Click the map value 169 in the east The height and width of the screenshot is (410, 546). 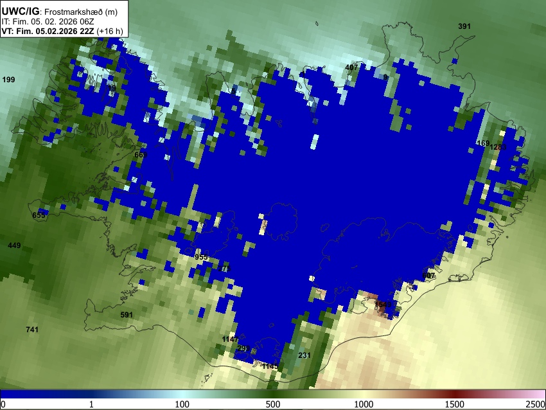(x=483, y=143)
